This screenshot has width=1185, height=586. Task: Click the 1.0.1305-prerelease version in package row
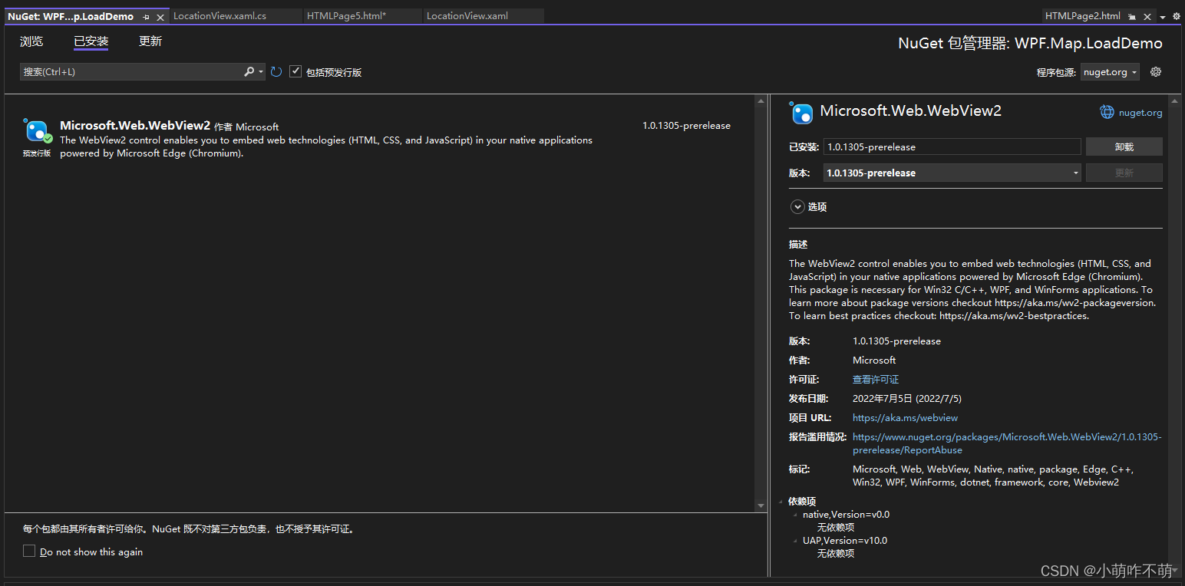pyautogui.click(x=686, y=126)
